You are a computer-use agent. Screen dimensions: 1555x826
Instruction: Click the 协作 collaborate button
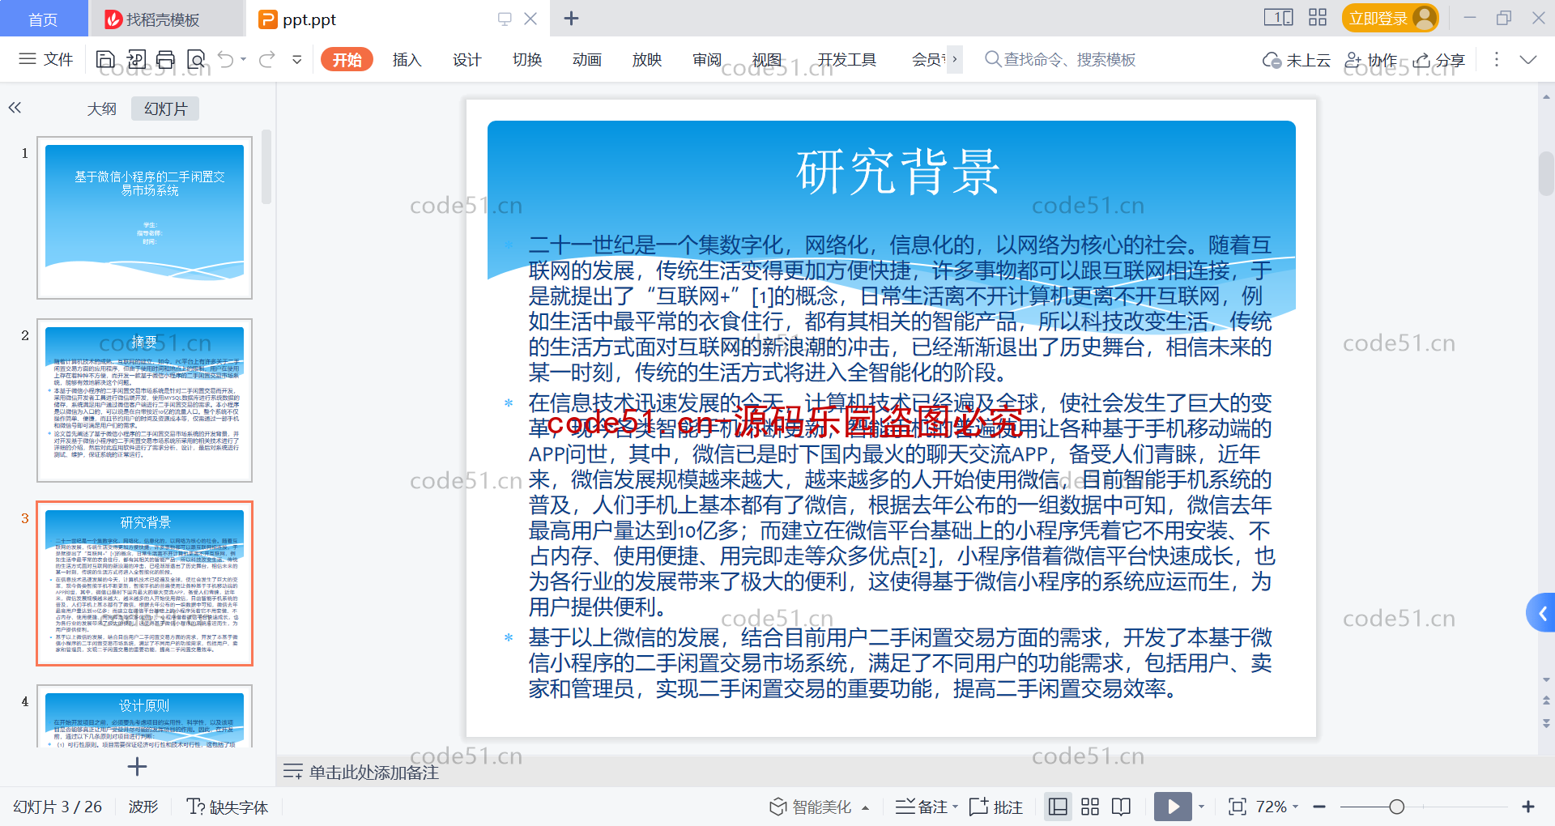tap(1370, 60)
